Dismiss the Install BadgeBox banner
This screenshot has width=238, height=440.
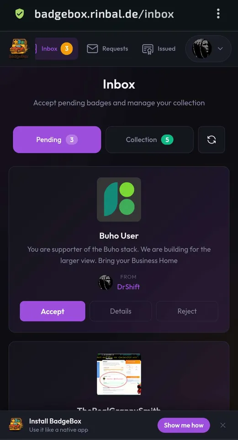coord(223,425)
